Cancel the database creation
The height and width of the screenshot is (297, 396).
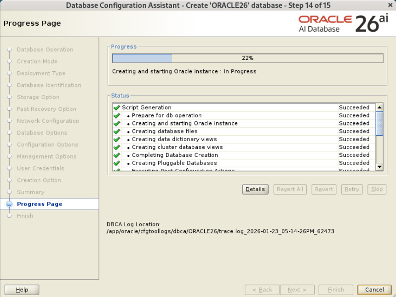click(x=374, y=290)
